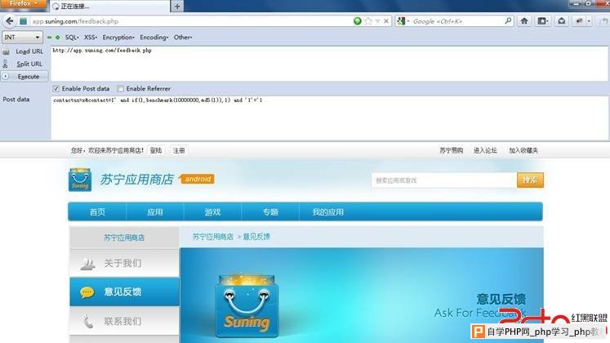
Task: Open the Encryption dropdown menu
Action: (118, 38)
